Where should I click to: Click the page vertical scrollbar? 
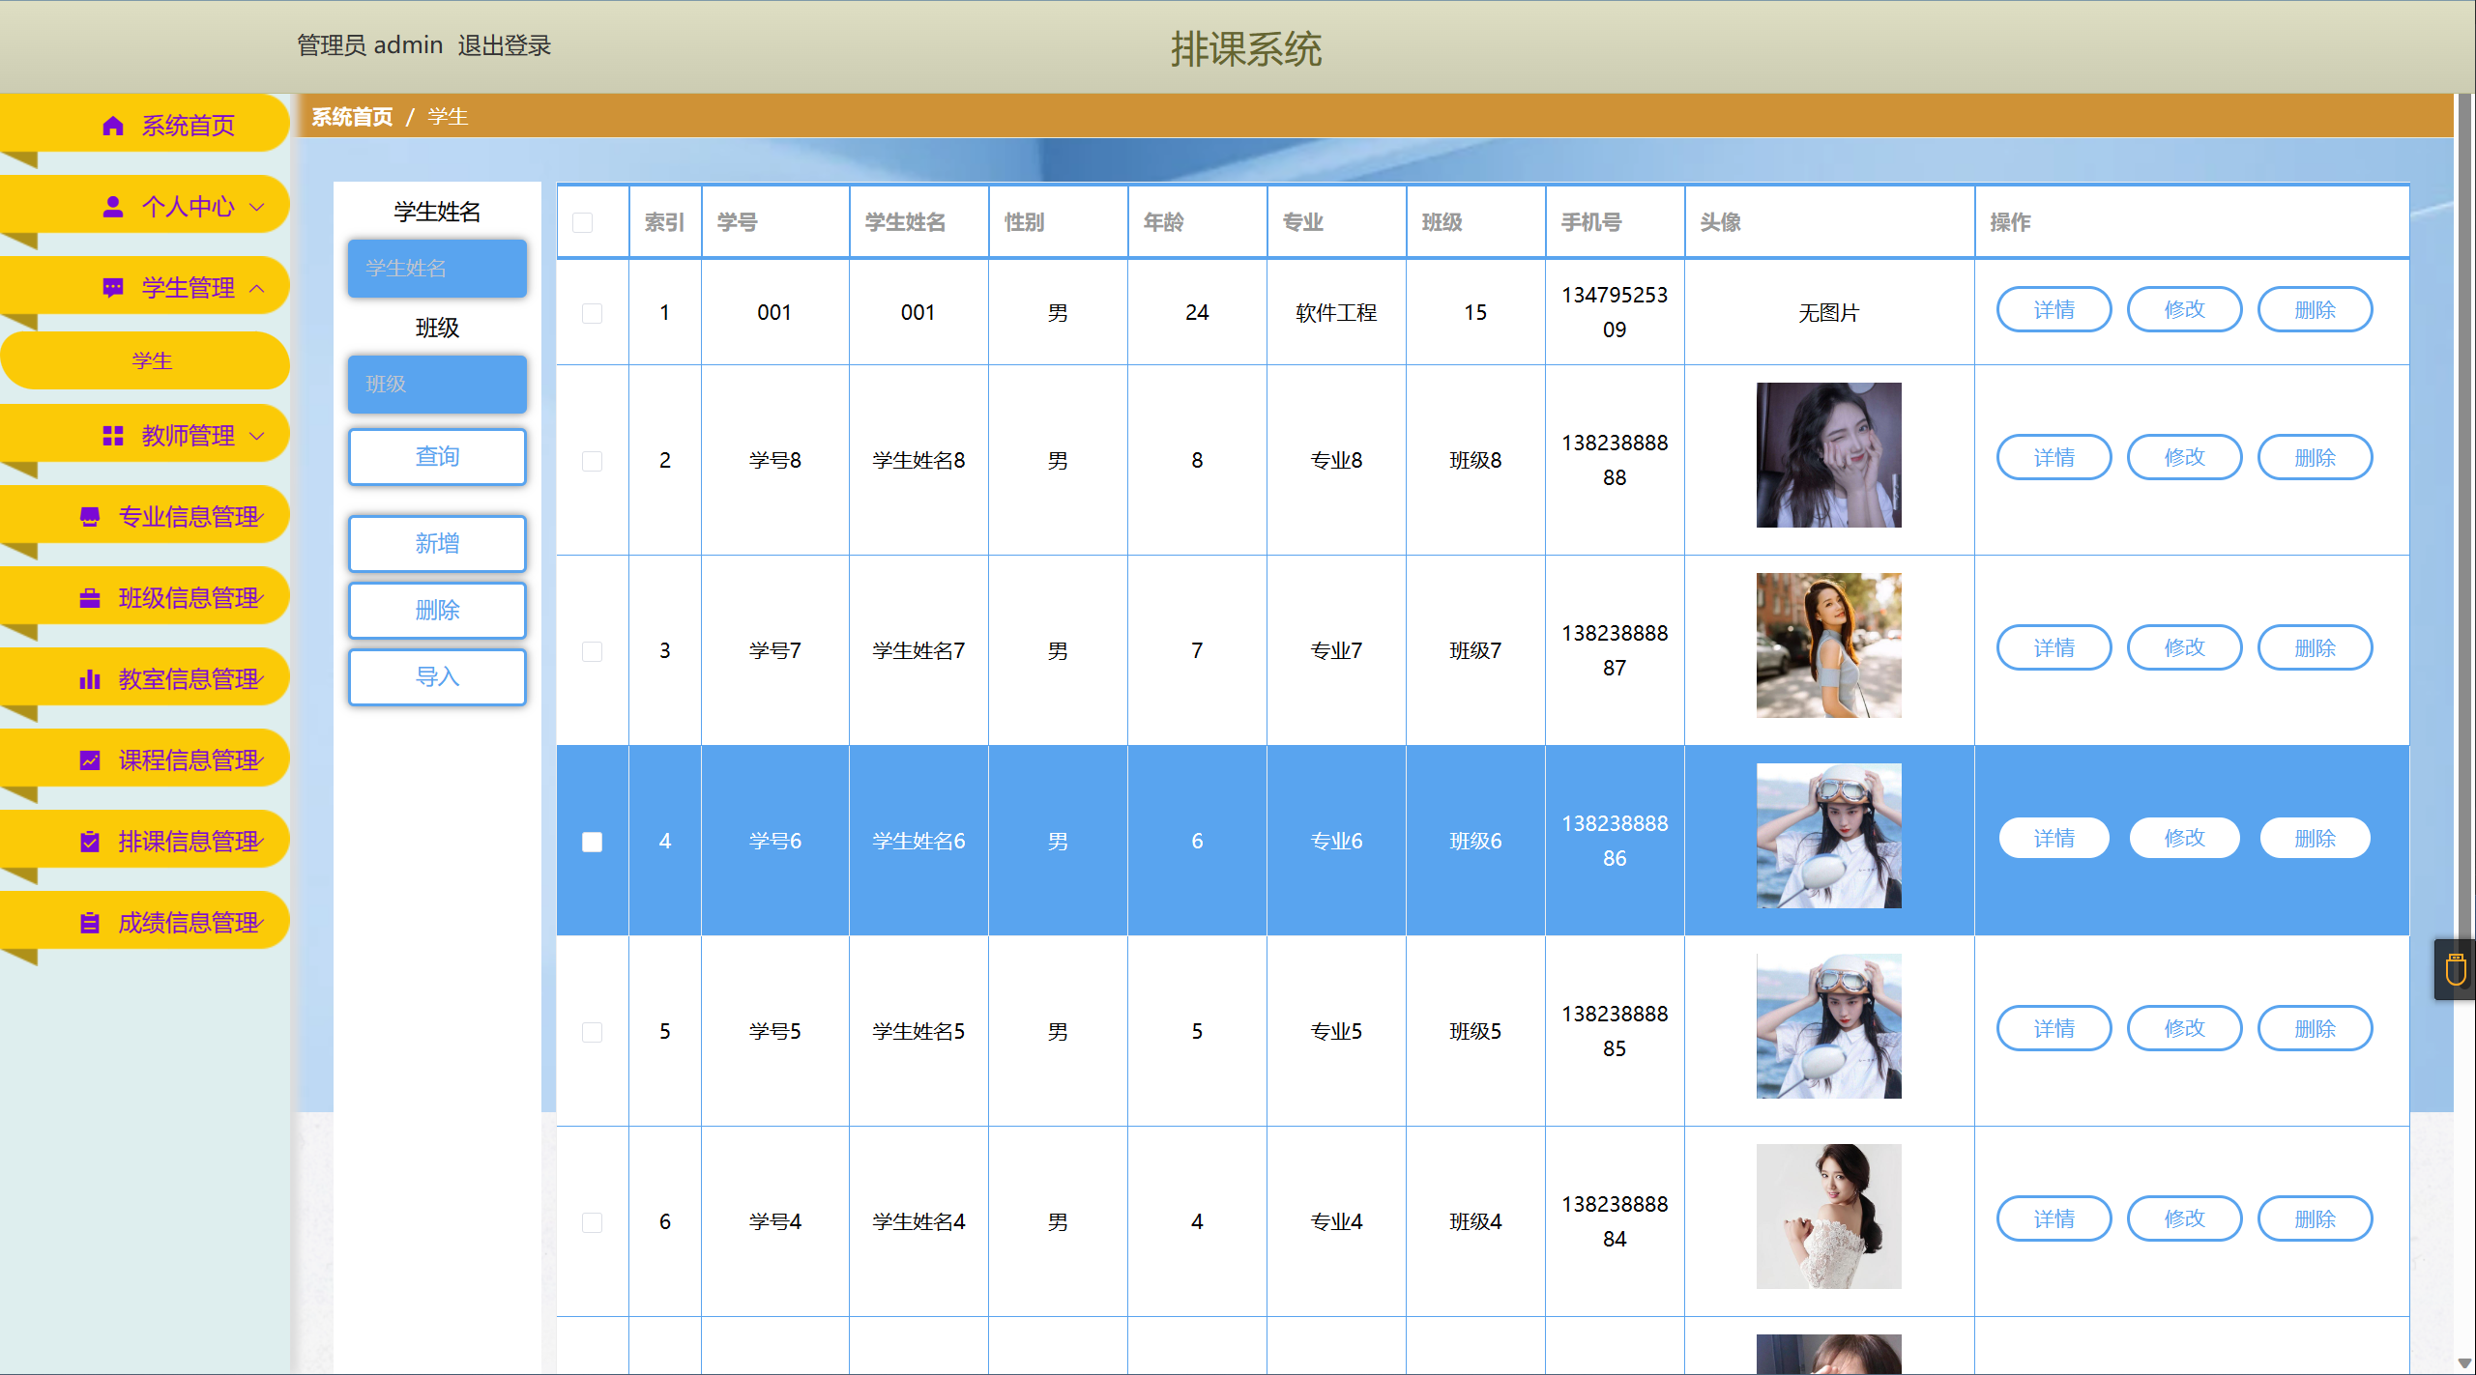tap(2465, 522)
